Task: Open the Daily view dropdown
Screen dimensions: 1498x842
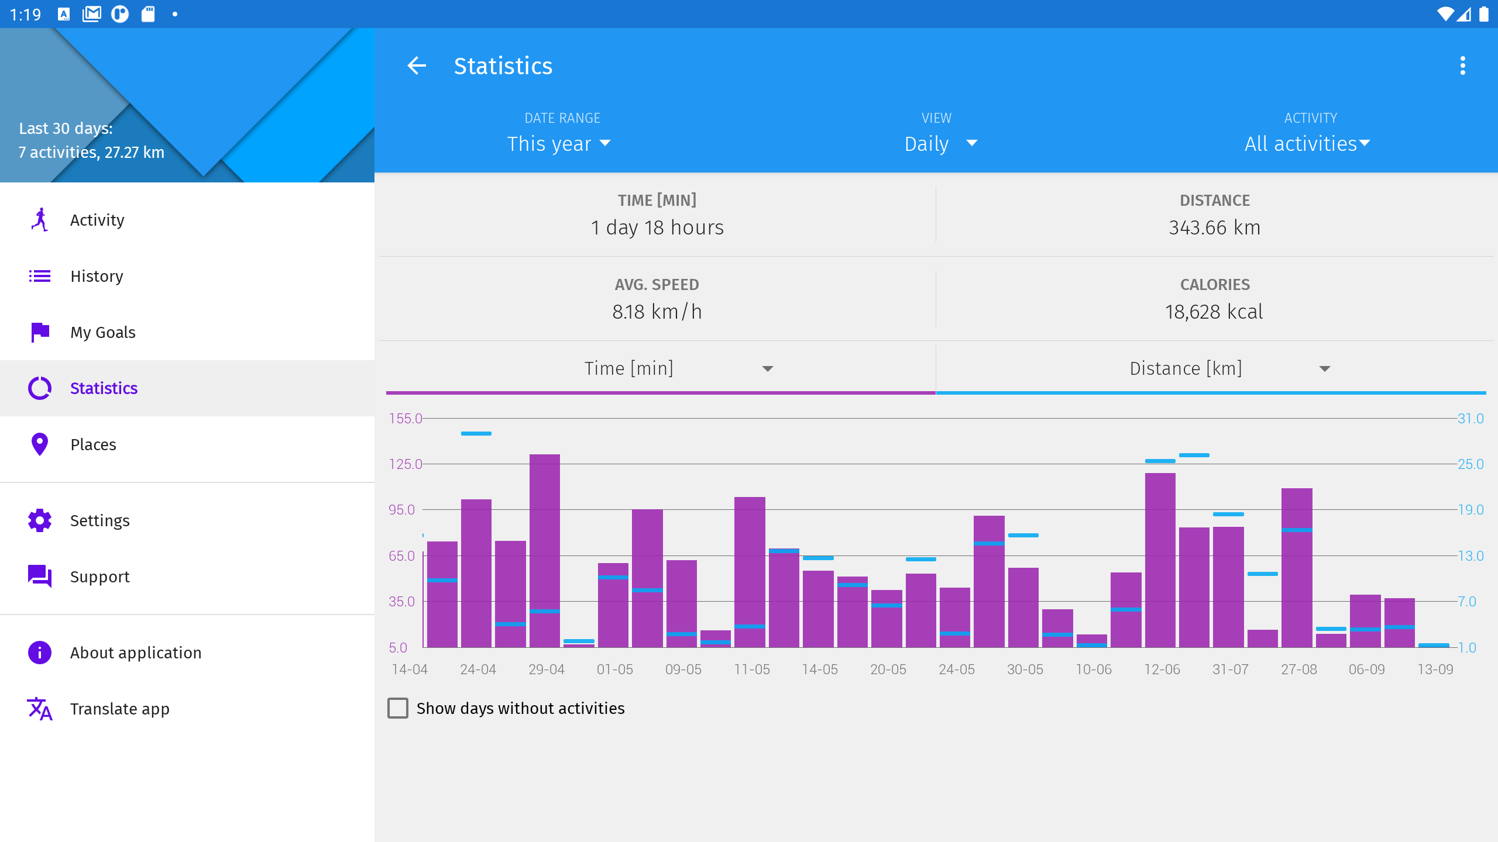Action: pyautogui.click(x=940, y=144)
